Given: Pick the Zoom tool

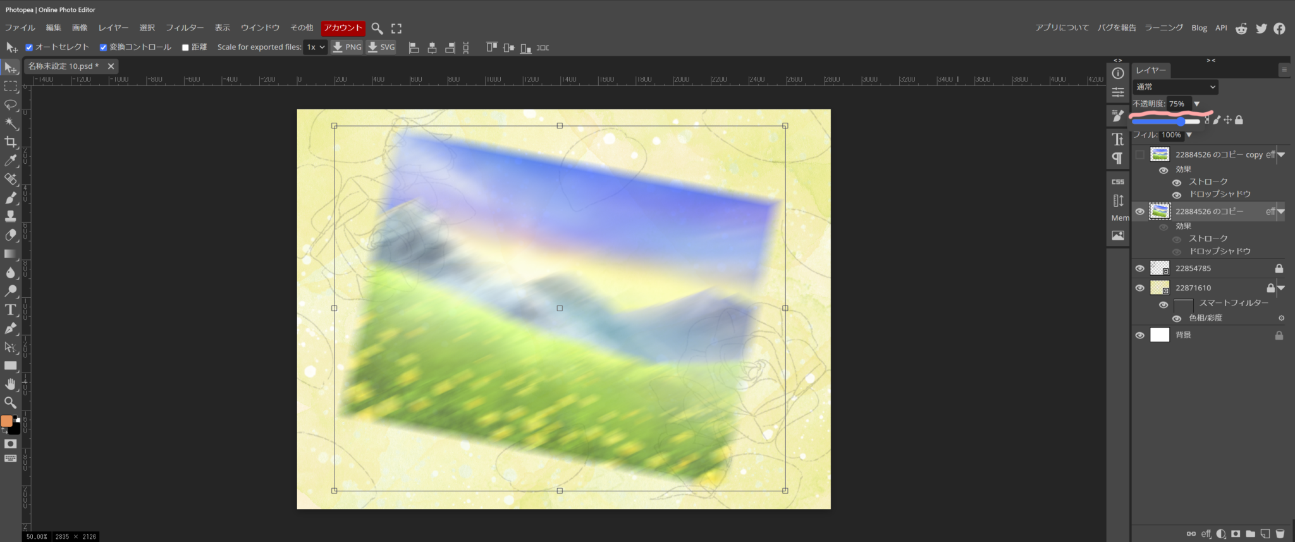Looking at the screenshot, I should point(11,402).
